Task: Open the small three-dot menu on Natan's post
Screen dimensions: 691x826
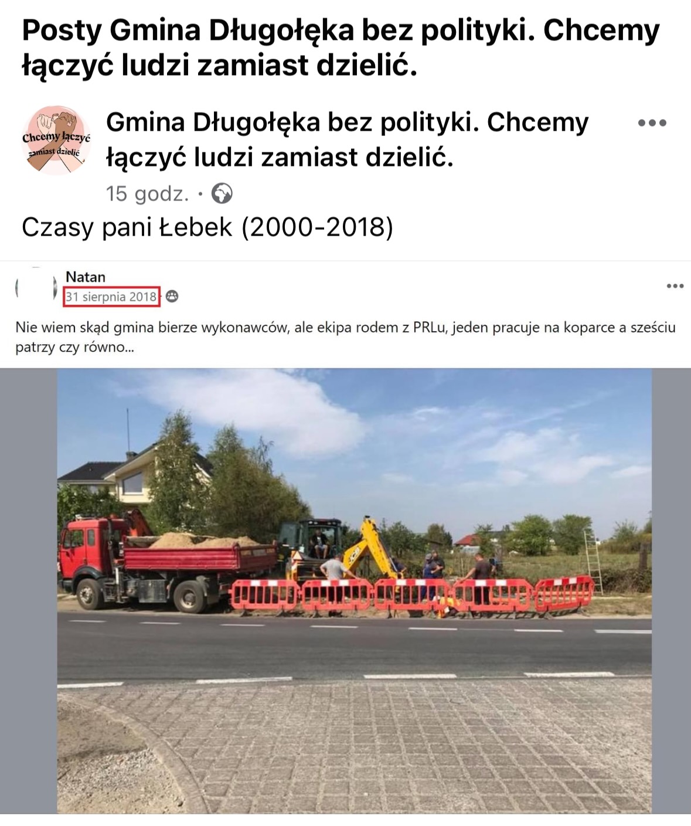Action: (675, 286)
